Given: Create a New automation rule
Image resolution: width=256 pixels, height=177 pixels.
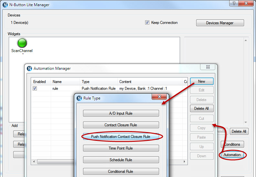Looking at the screenshot, I should [202, 81].
